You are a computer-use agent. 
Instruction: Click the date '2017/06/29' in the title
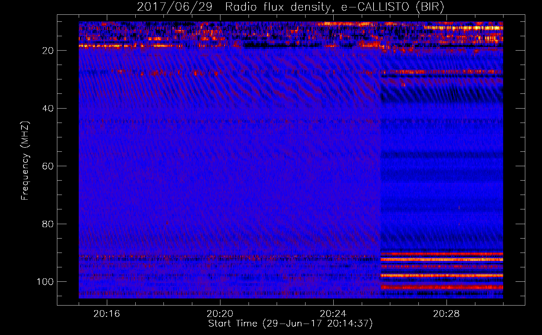pos(175,7)
